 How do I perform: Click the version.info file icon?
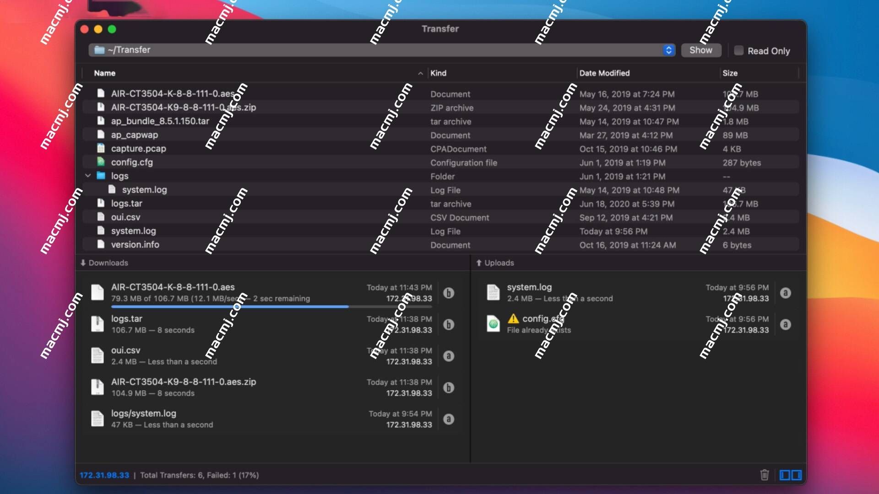click(101, 244)
